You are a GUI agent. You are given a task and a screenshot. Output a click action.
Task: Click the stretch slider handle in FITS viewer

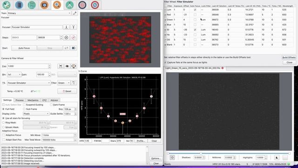(201, 153)
